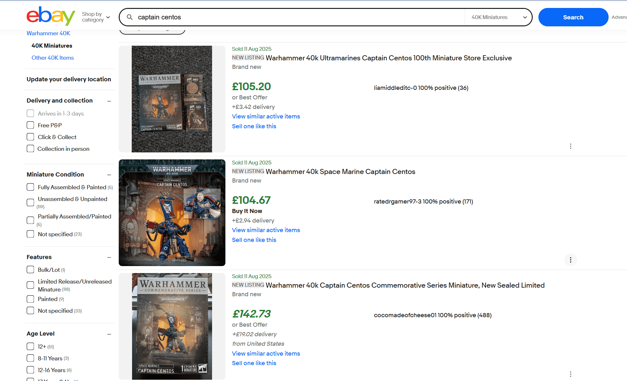Open Commemorative Series Miniature New Sealed listing
This screenshot has width=627, height=381.
(x=405, y=285)
